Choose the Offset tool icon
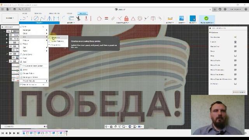Image resolution: width=249 pixels, height=140 pixels. pyautogui.click(x=71, y=18)
